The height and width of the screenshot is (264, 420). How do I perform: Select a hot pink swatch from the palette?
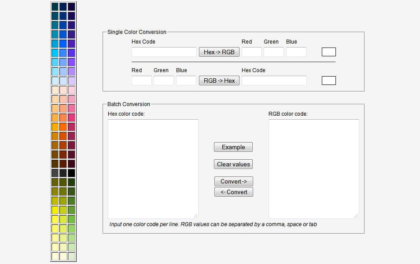coord(71,117)
